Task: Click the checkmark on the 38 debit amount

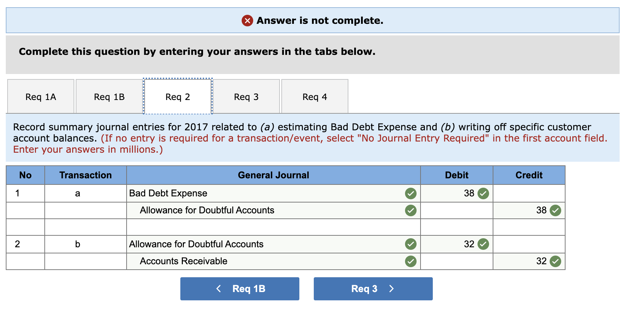Action: (483, 193)
